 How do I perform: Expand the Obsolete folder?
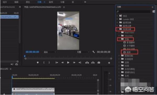pyautogui.click(x=119, y=36)
